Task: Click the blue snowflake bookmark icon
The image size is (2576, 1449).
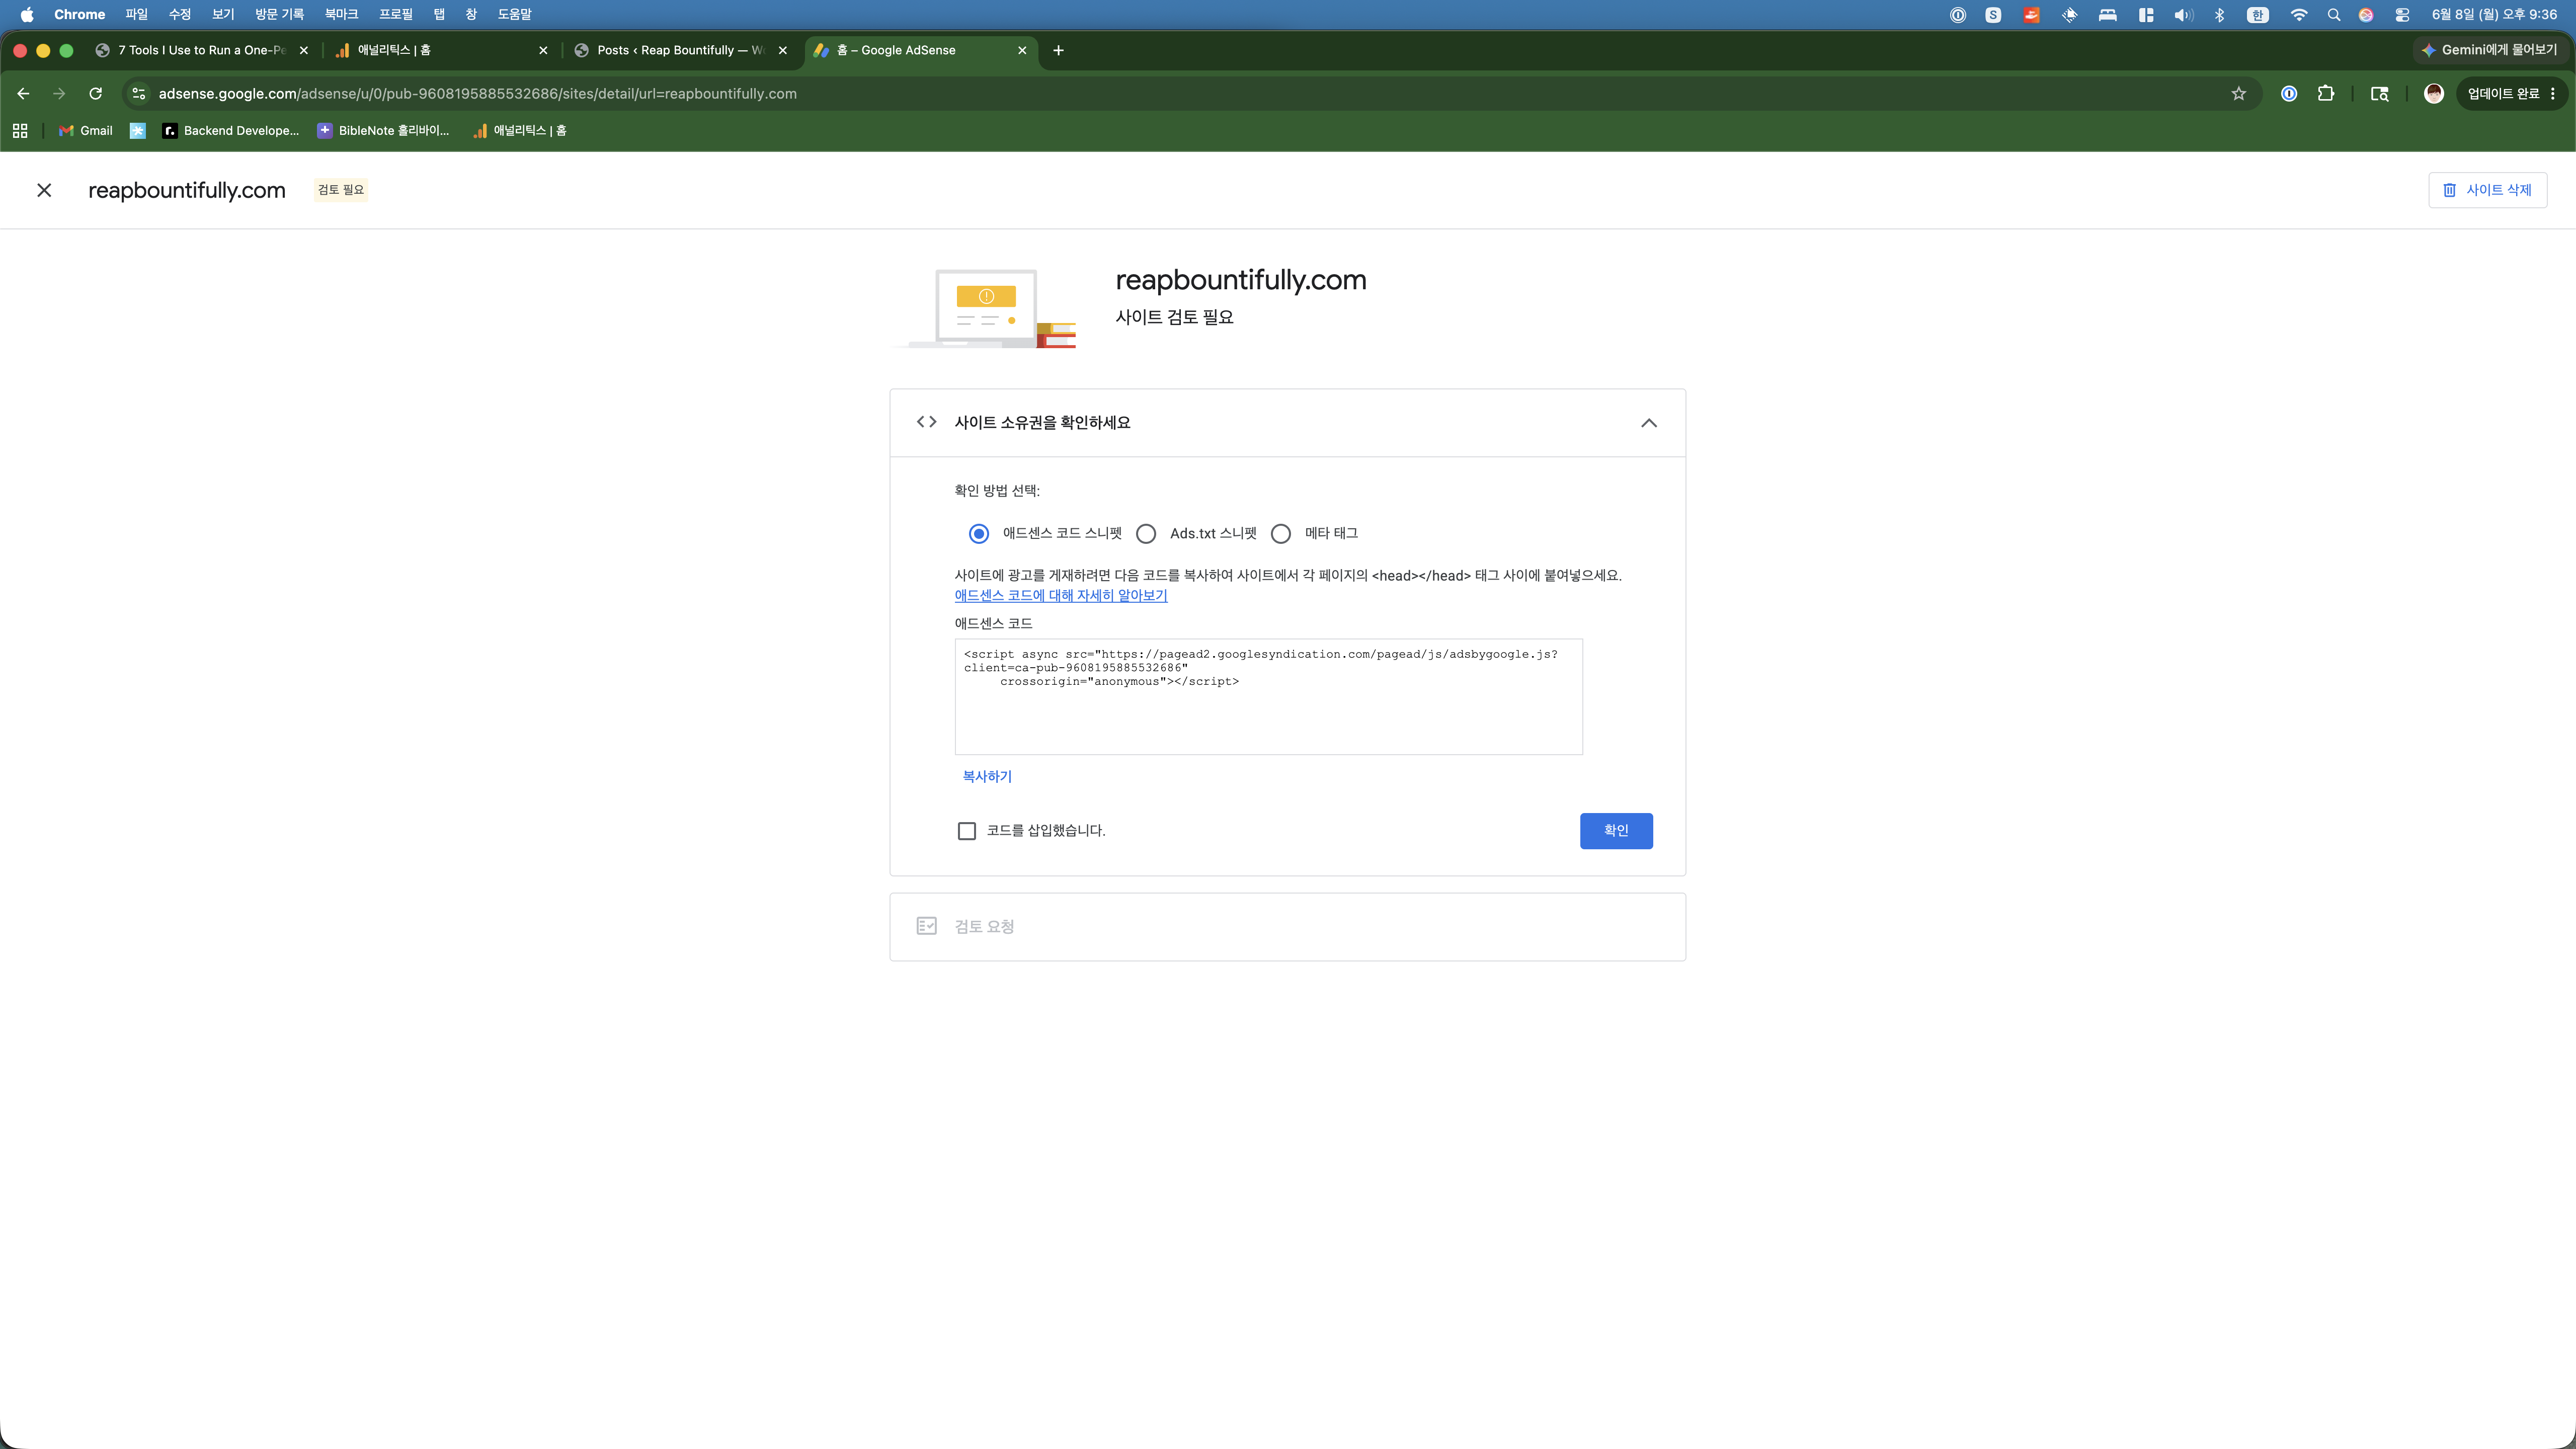Action: tap(138, 131)
